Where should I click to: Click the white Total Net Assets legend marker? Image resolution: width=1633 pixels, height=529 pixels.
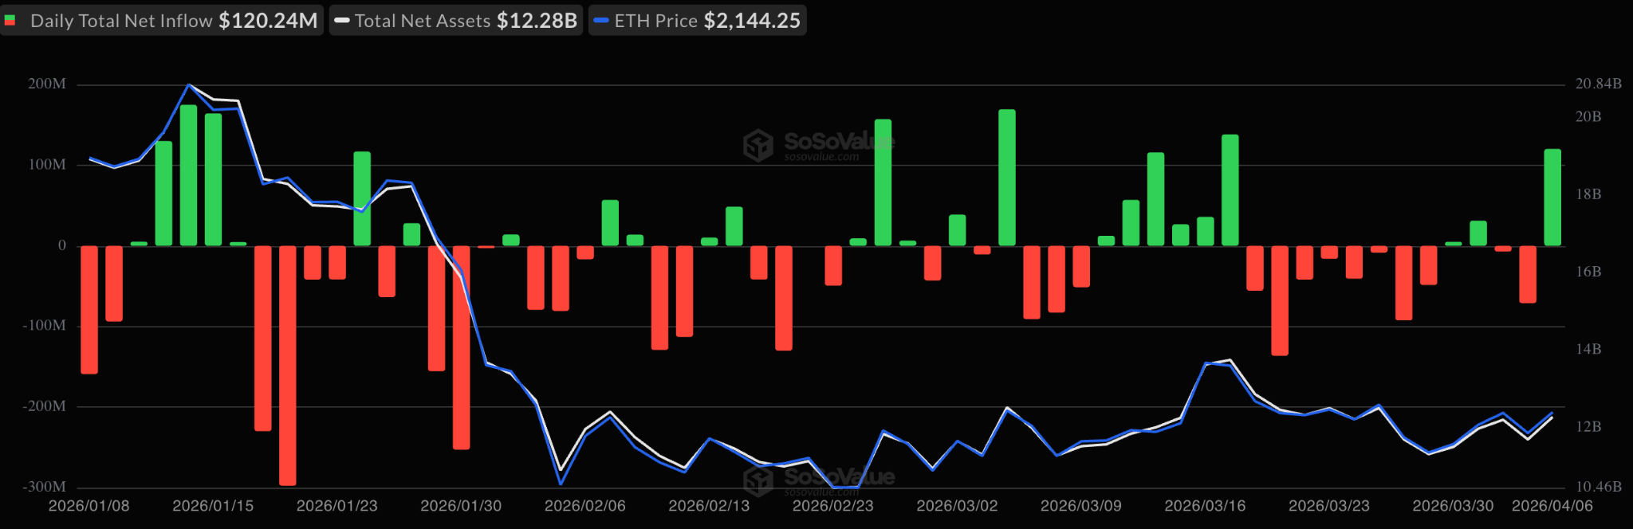342,21
